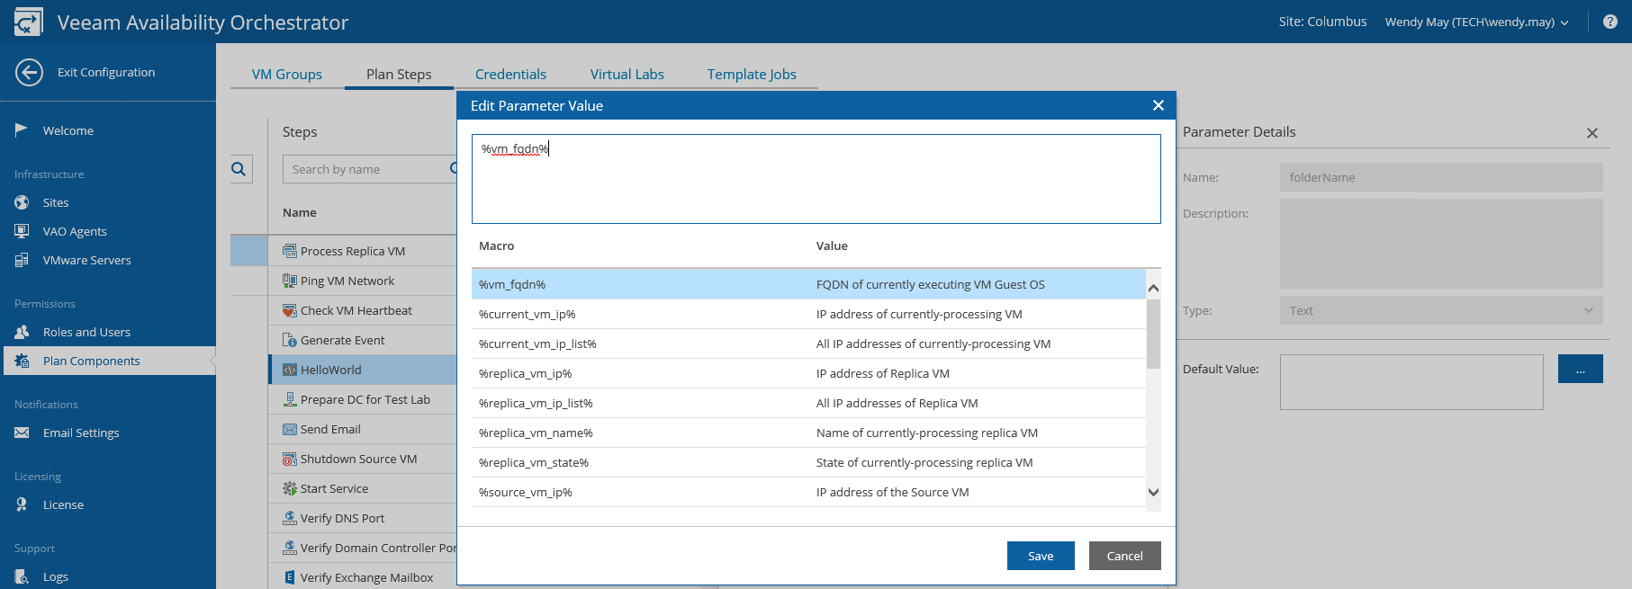
Task: Click into the parameter value text area
Action: 816,179
